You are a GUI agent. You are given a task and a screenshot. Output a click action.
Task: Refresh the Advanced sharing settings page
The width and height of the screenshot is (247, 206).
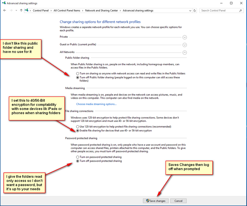(195, 10)
